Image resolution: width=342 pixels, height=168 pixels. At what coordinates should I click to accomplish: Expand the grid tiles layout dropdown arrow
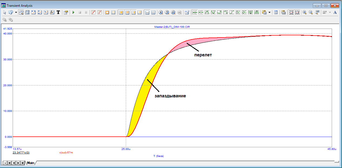point(330,12)
